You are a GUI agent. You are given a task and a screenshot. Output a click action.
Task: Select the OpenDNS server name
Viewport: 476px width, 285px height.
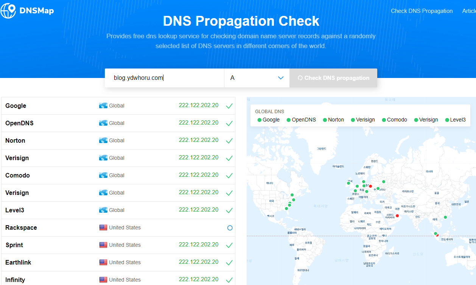coord(19,123)
